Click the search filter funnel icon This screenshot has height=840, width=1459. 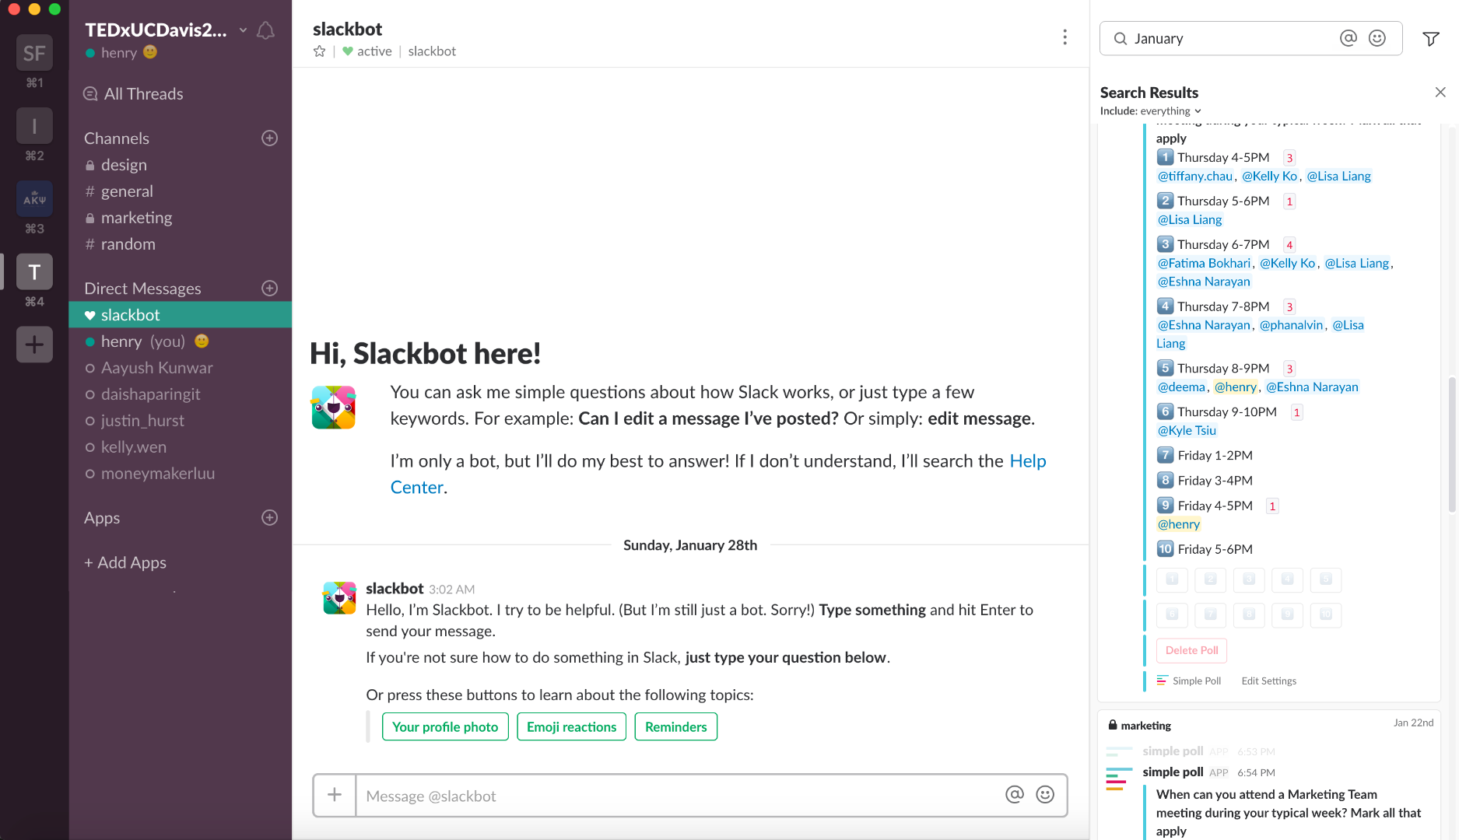pyautogui.click(x=1430, y=39)
